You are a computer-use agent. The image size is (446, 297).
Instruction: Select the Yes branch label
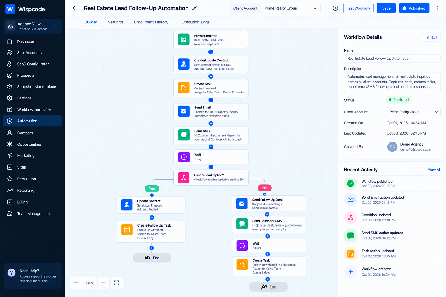[152, 189]
